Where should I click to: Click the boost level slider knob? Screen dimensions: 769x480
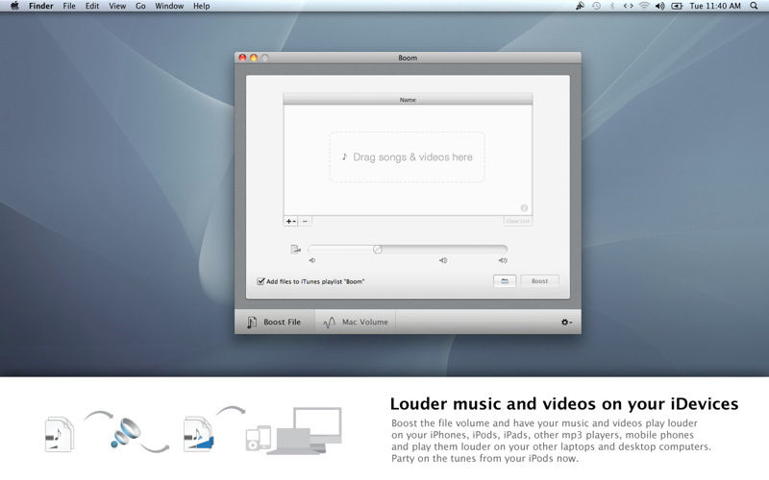(377, 250)
